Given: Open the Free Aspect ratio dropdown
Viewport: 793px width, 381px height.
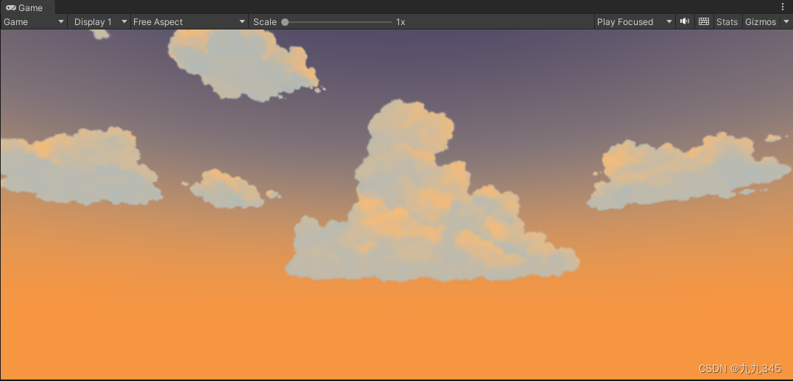Looking at the screenshot, I should point(189,22).
